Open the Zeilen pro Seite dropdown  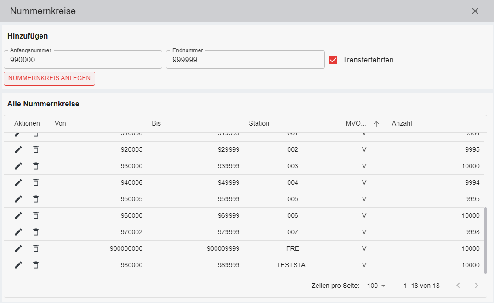pyautogui.click(x=376, y=286)
